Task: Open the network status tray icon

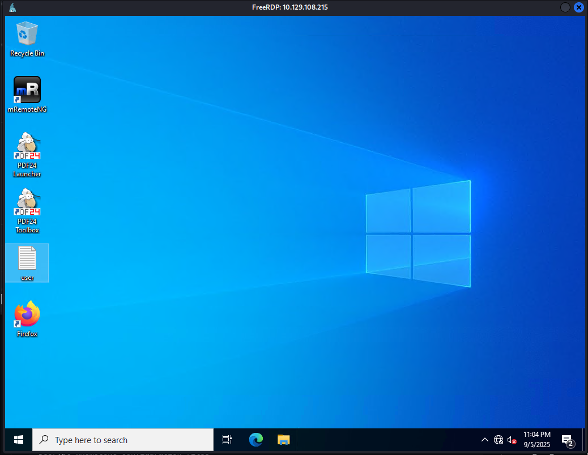Action: [x=498, y=440]
